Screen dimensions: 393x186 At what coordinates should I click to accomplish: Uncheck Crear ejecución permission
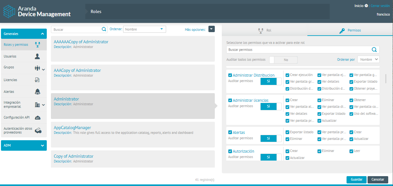287,75
